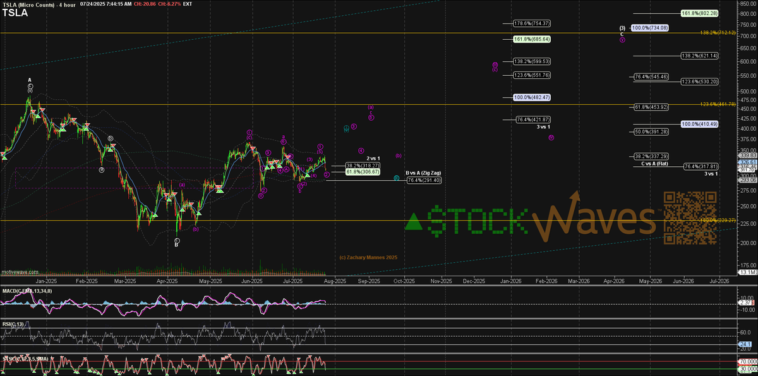Viewport: 758px width, 376px height.
Task: Click the wave 'A' label at December peak
Action: click(x=30, y=80)
